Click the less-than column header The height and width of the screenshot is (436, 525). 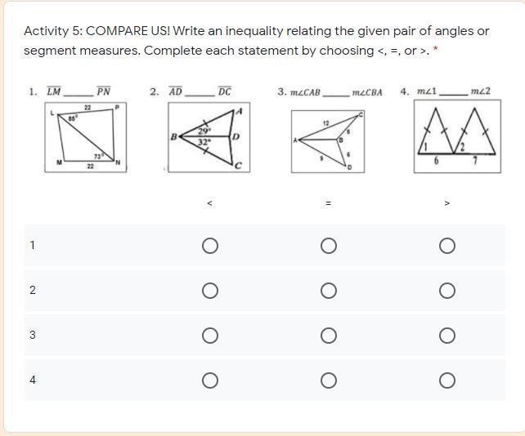(x=210, y=203)
